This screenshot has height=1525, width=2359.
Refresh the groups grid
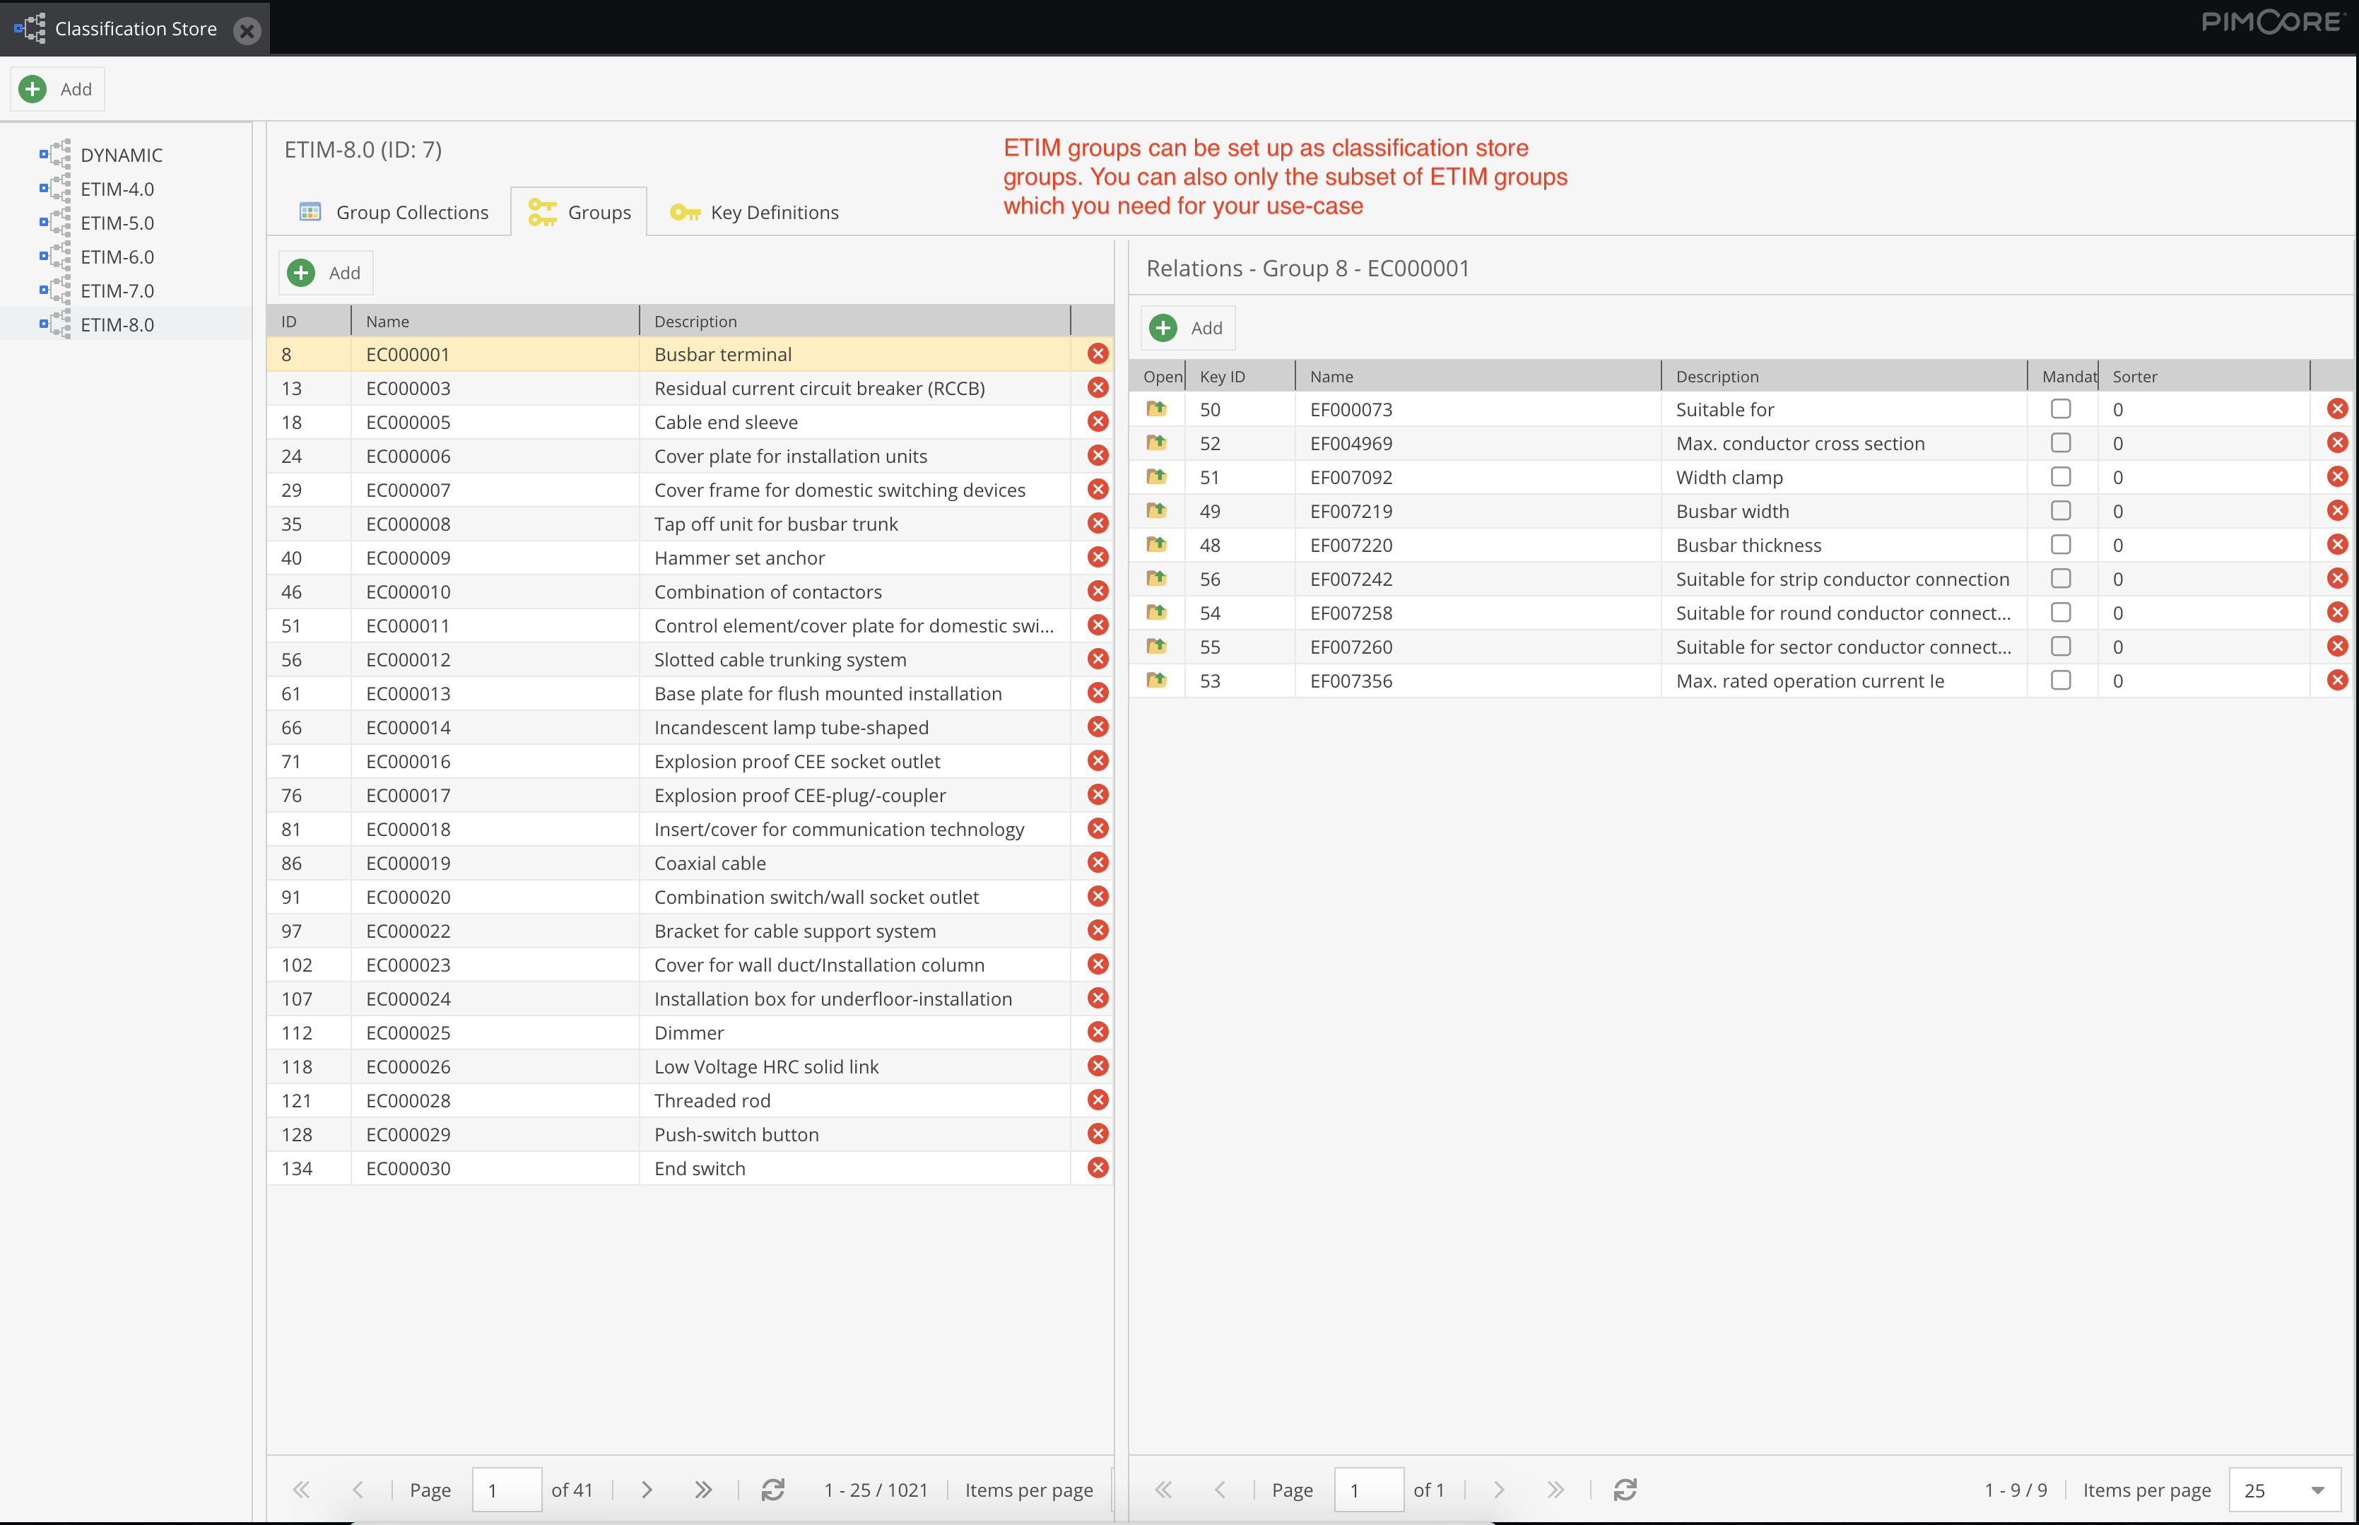point(772,1490)
